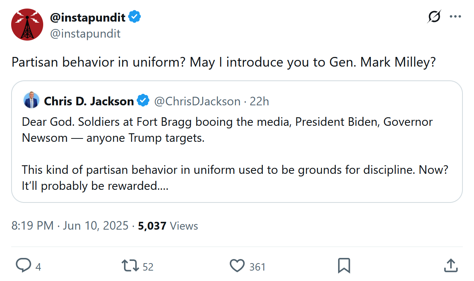
Task: View the 5,037 Views analytics
Action: tap(168, 226)
